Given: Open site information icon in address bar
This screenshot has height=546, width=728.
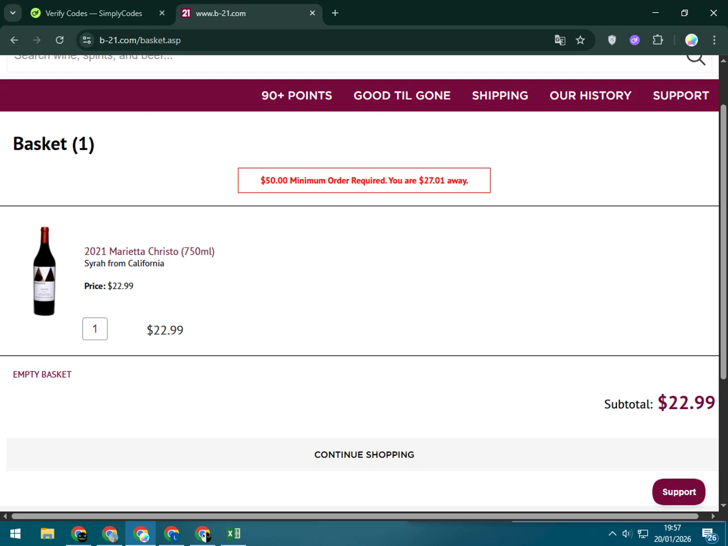Looking at the screenshot, I should pos(87,40).
